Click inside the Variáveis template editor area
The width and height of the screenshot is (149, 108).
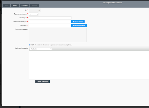pos(89,65)
